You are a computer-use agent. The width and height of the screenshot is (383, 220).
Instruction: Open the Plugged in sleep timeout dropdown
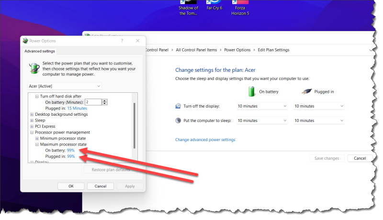pos(319,121)
